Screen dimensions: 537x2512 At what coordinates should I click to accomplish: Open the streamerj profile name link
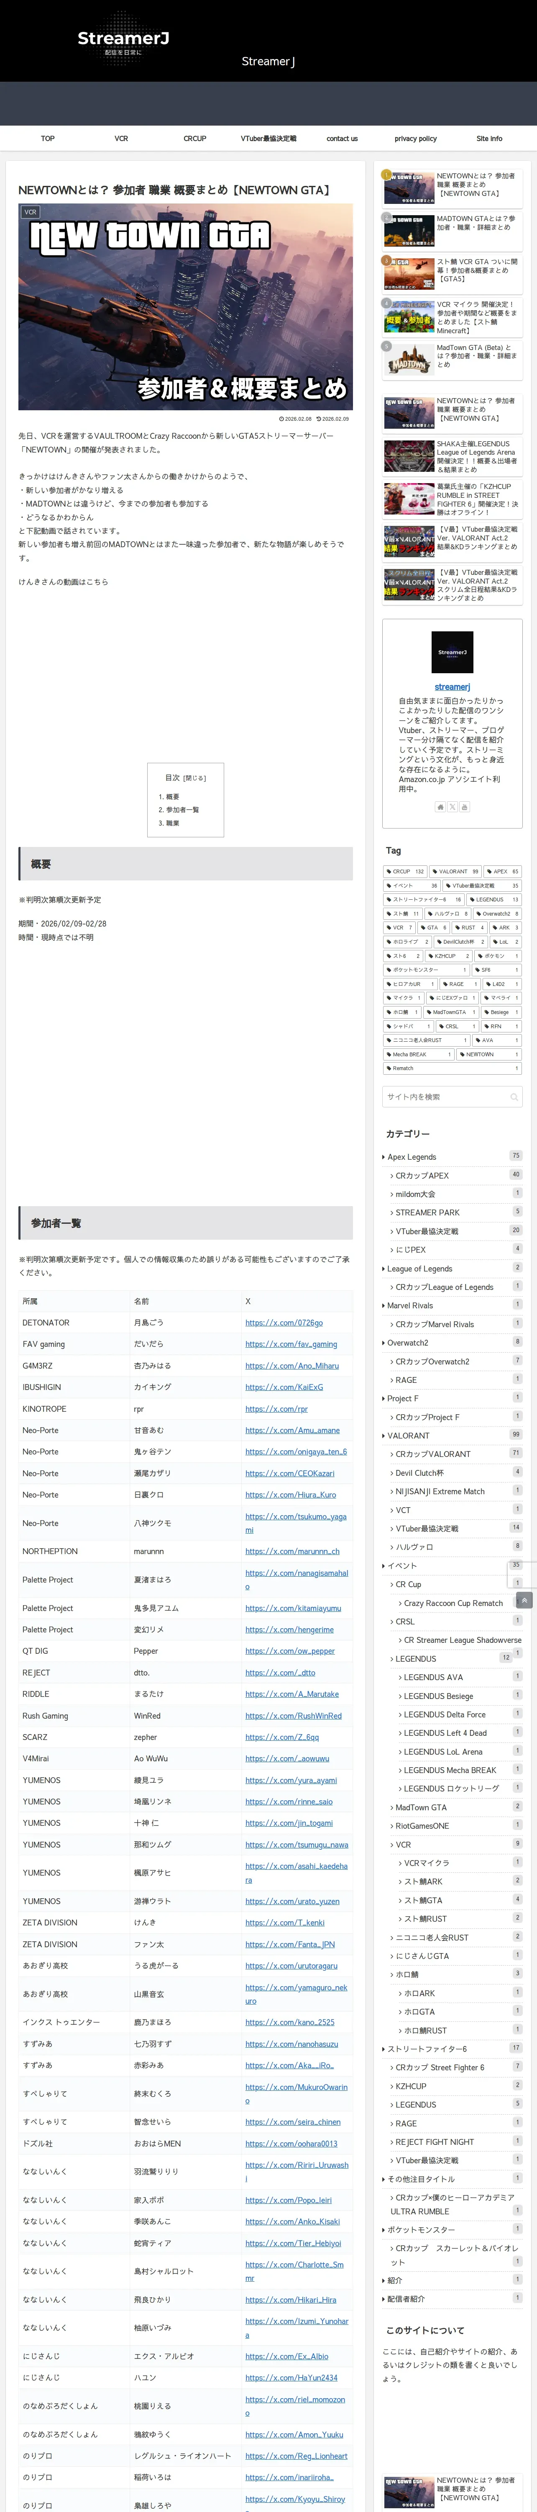[452, 687]
